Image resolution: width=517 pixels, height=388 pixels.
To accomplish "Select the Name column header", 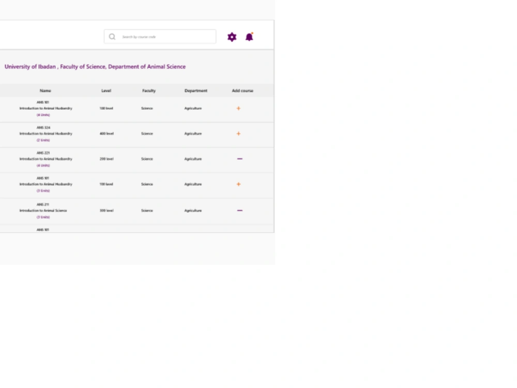I will click(45, 91).
